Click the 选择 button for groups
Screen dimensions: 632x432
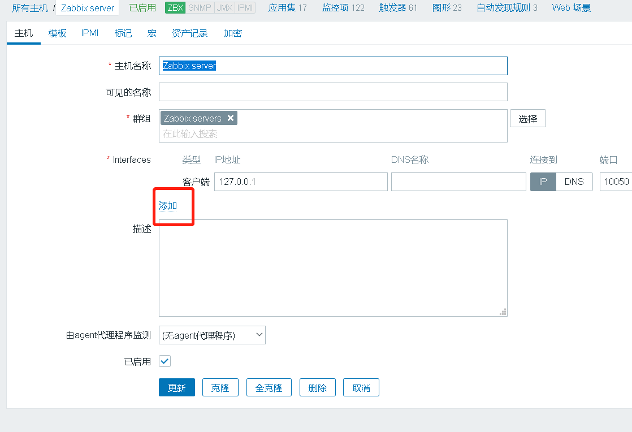[x=527, y=119]
